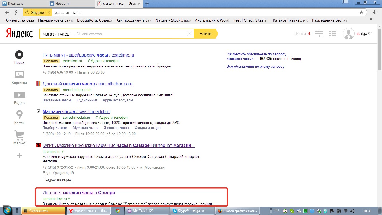Screen dimensions: 382x215
Task: Click the Bluetooth tray icon
Action: [x=325, y=211]
